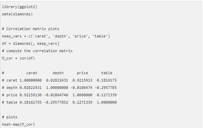Click the carat-price value 0.9215913
This screenshot has width=203, height=128.
point(82,80)
